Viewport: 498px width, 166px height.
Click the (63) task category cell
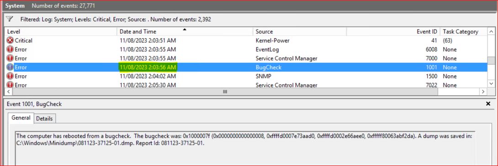[x=447, y=40]
